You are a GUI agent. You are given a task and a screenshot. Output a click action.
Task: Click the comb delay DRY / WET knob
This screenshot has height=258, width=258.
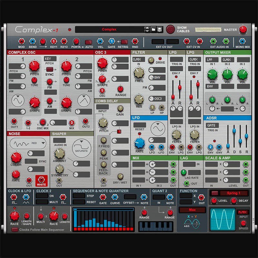pyautogui.click(x=120, y=176)
